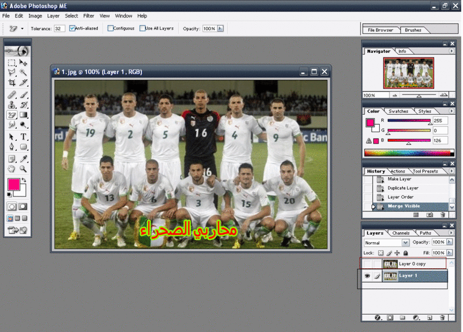The height and width of the screenshot is (332, 463).
Task: Toggle lock image pixels brush icon
Action: point(389,253)
